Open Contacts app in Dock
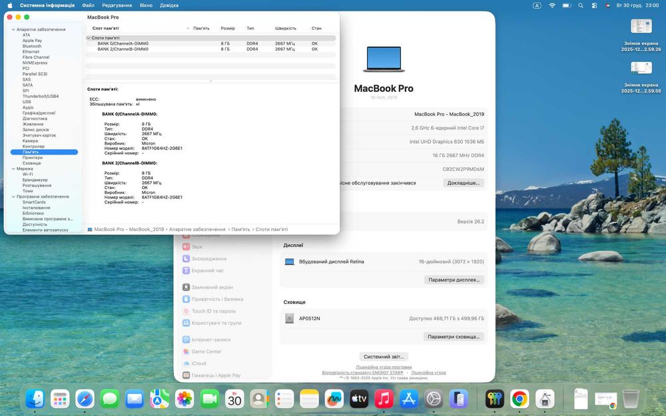 coord(260,399)
